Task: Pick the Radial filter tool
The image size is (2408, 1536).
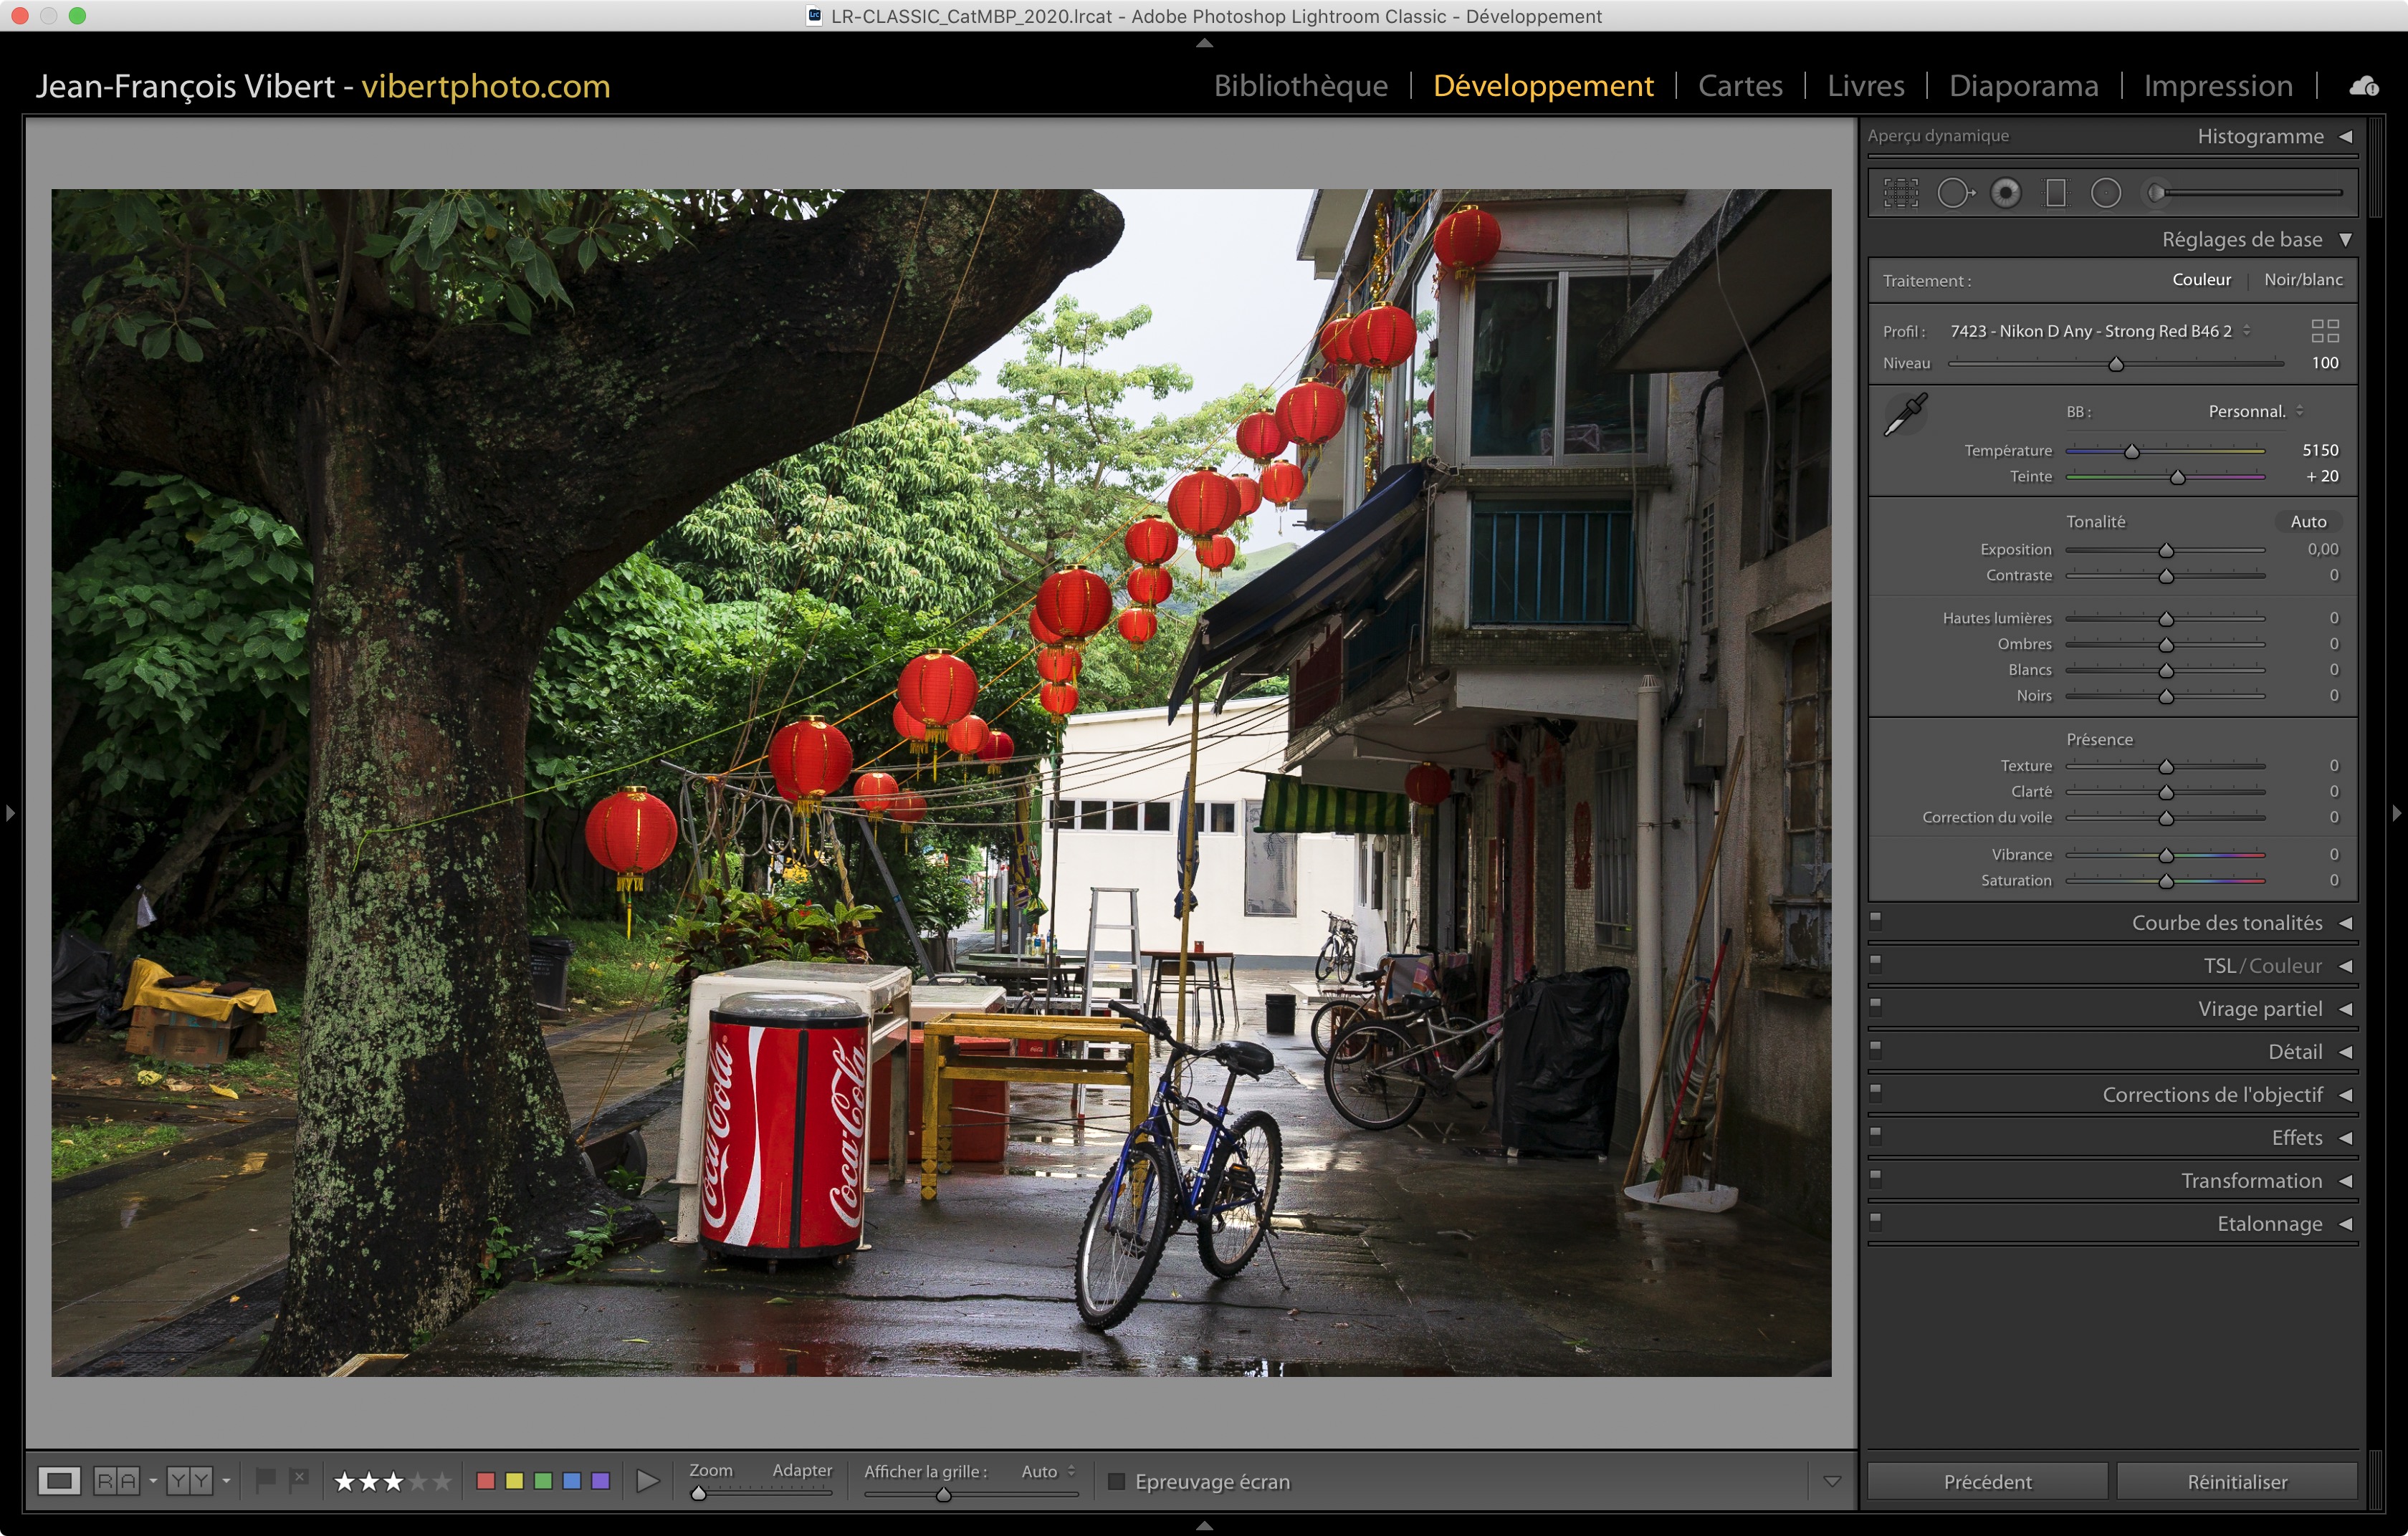Action: (x=2105, y=193)
